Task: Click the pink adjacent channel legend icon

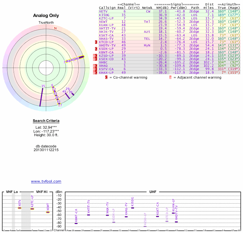Action: [170, 77]
